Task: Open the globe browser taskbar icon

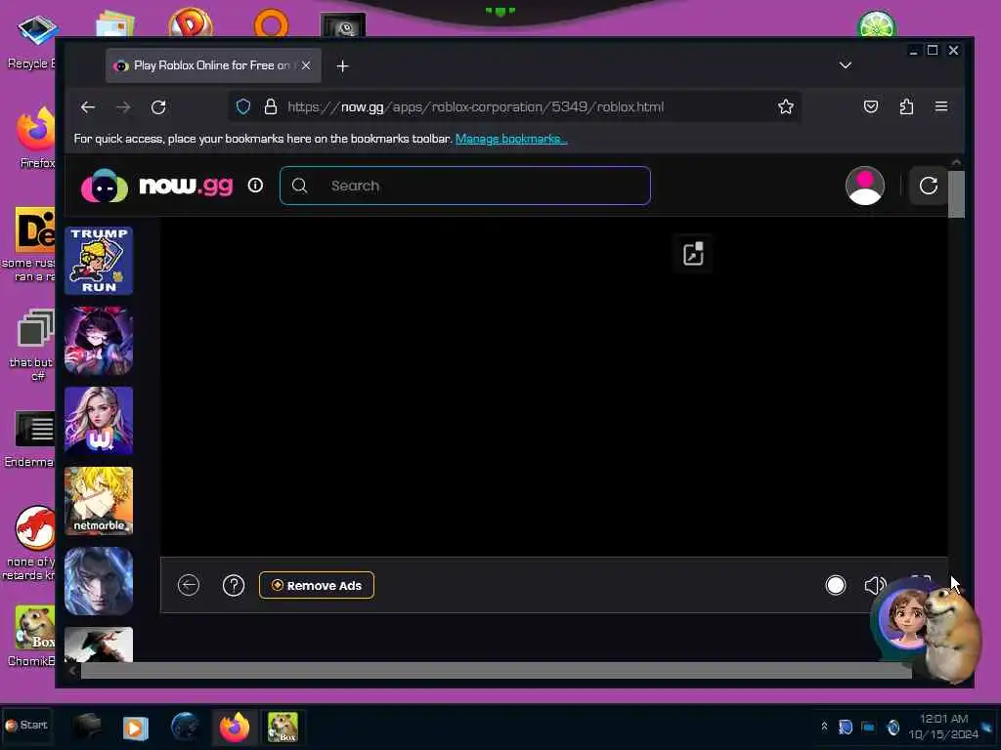Action: [185, 727]
